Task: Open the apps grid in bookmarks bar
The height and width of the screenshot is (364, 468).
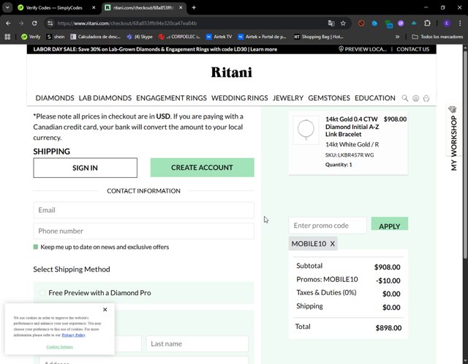Action: (7, 37)
